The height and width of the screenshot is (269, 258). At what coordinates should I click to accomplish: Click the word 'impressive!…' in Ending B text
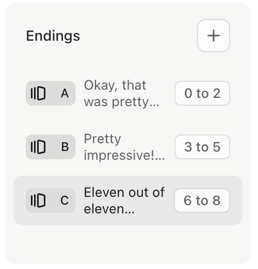[x=124, y=155]
